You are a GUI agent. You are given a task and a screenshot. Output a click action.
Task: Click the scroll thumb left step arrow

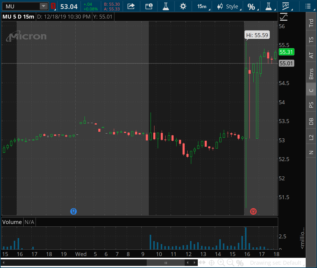click(188, 263)
